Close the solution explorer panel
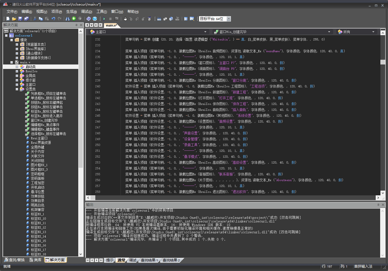 81,25
